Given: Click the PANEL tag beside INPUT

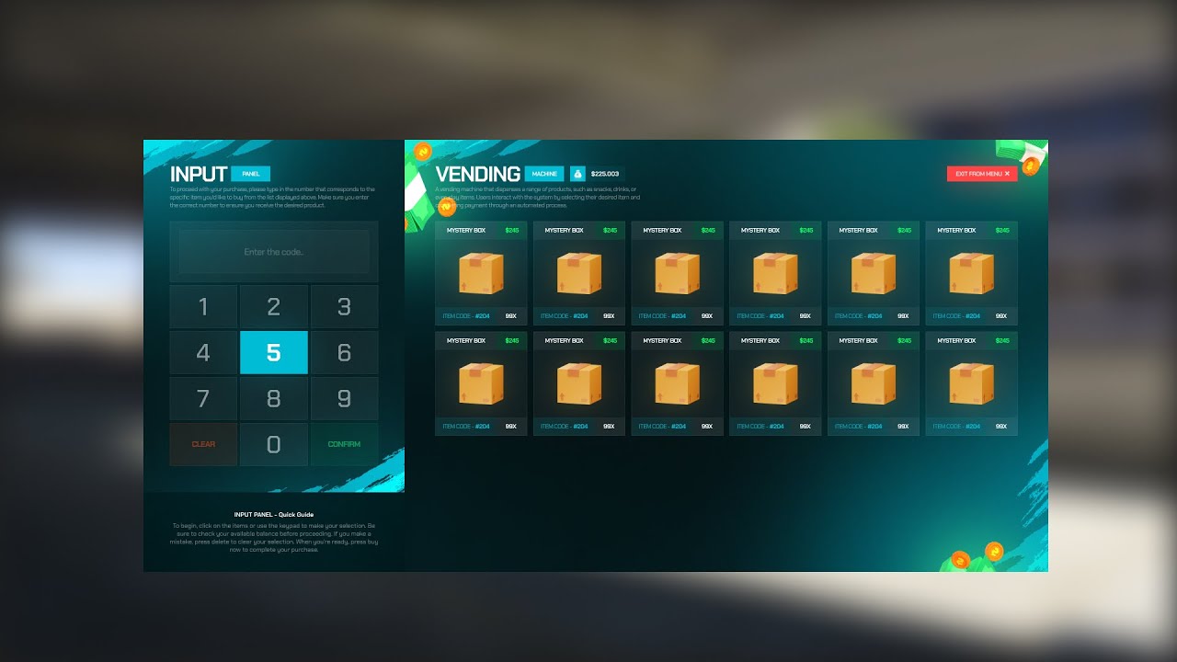Looking at the screenshot, I should click(x=250, y=174).
